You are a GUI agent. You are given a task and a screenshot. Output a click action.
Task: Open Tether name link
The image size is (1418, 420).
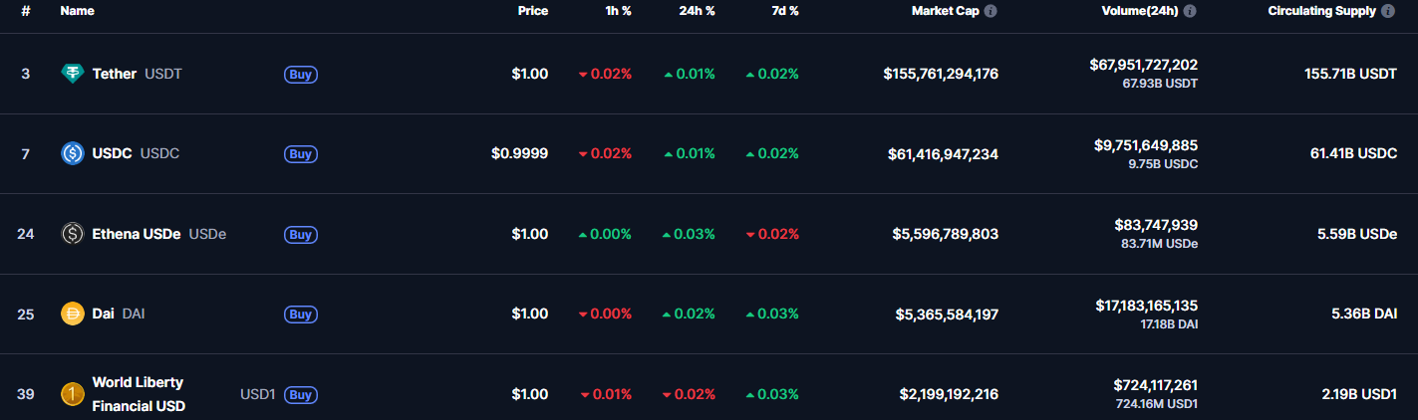(115, 74)
